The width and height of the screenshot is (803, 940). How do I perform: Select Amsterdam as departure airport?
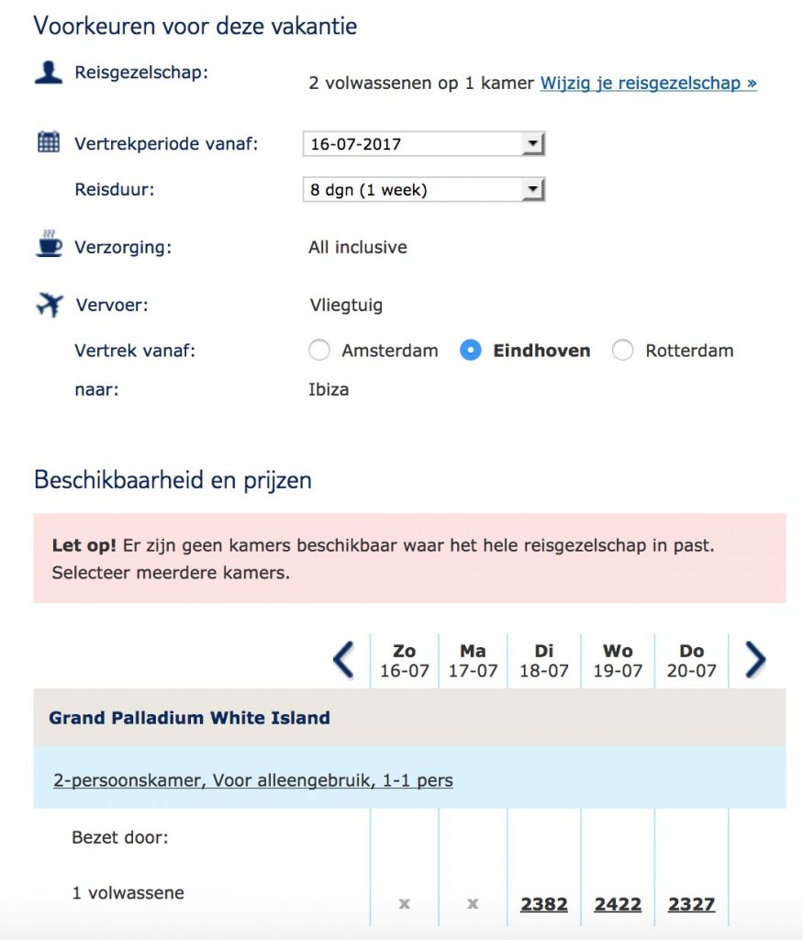[x=319, y=351]
